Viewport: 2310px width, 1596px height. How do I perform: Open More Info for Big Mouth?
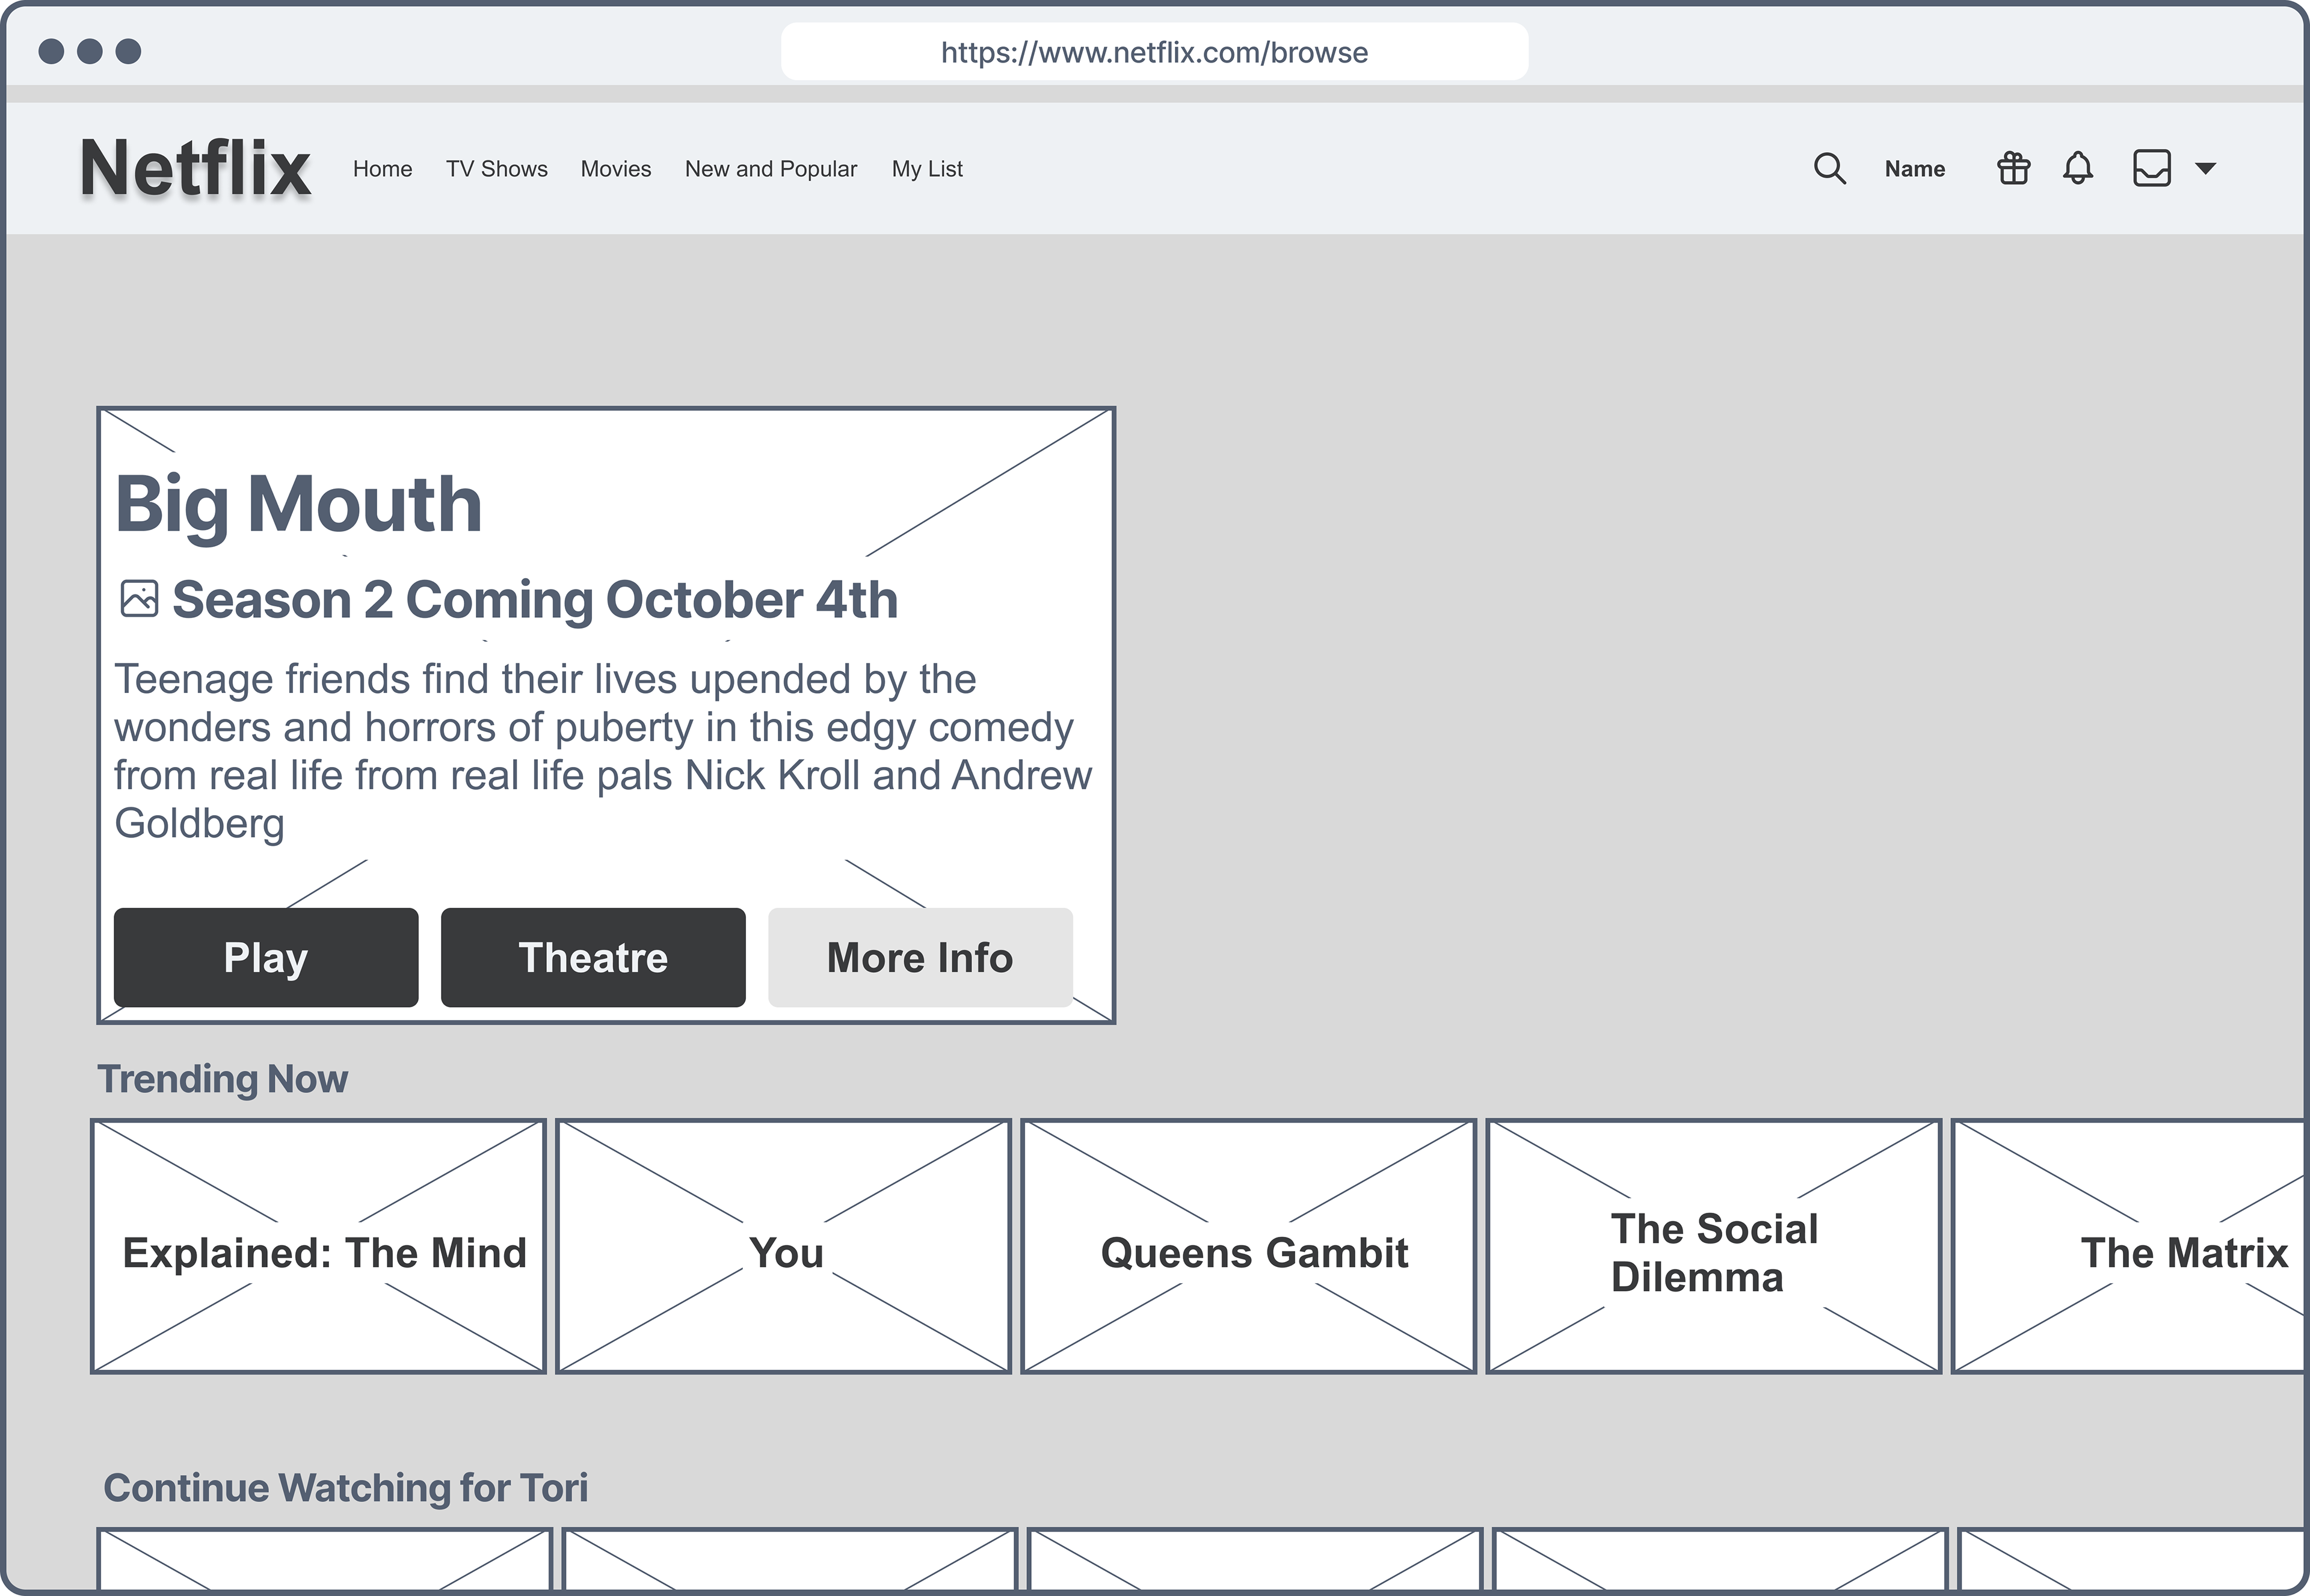click(x=920, y=957)
